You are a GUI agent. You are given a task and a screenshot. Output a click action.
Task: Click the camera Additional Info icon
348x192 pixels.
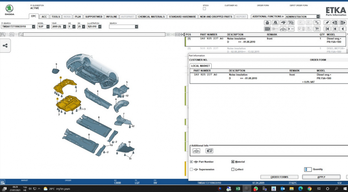[x=209, y=151]
